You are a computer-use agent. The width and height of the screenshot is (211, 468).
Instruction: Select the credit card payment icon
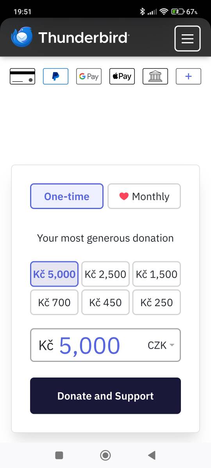pyautogui.click(x=22, y=76)
